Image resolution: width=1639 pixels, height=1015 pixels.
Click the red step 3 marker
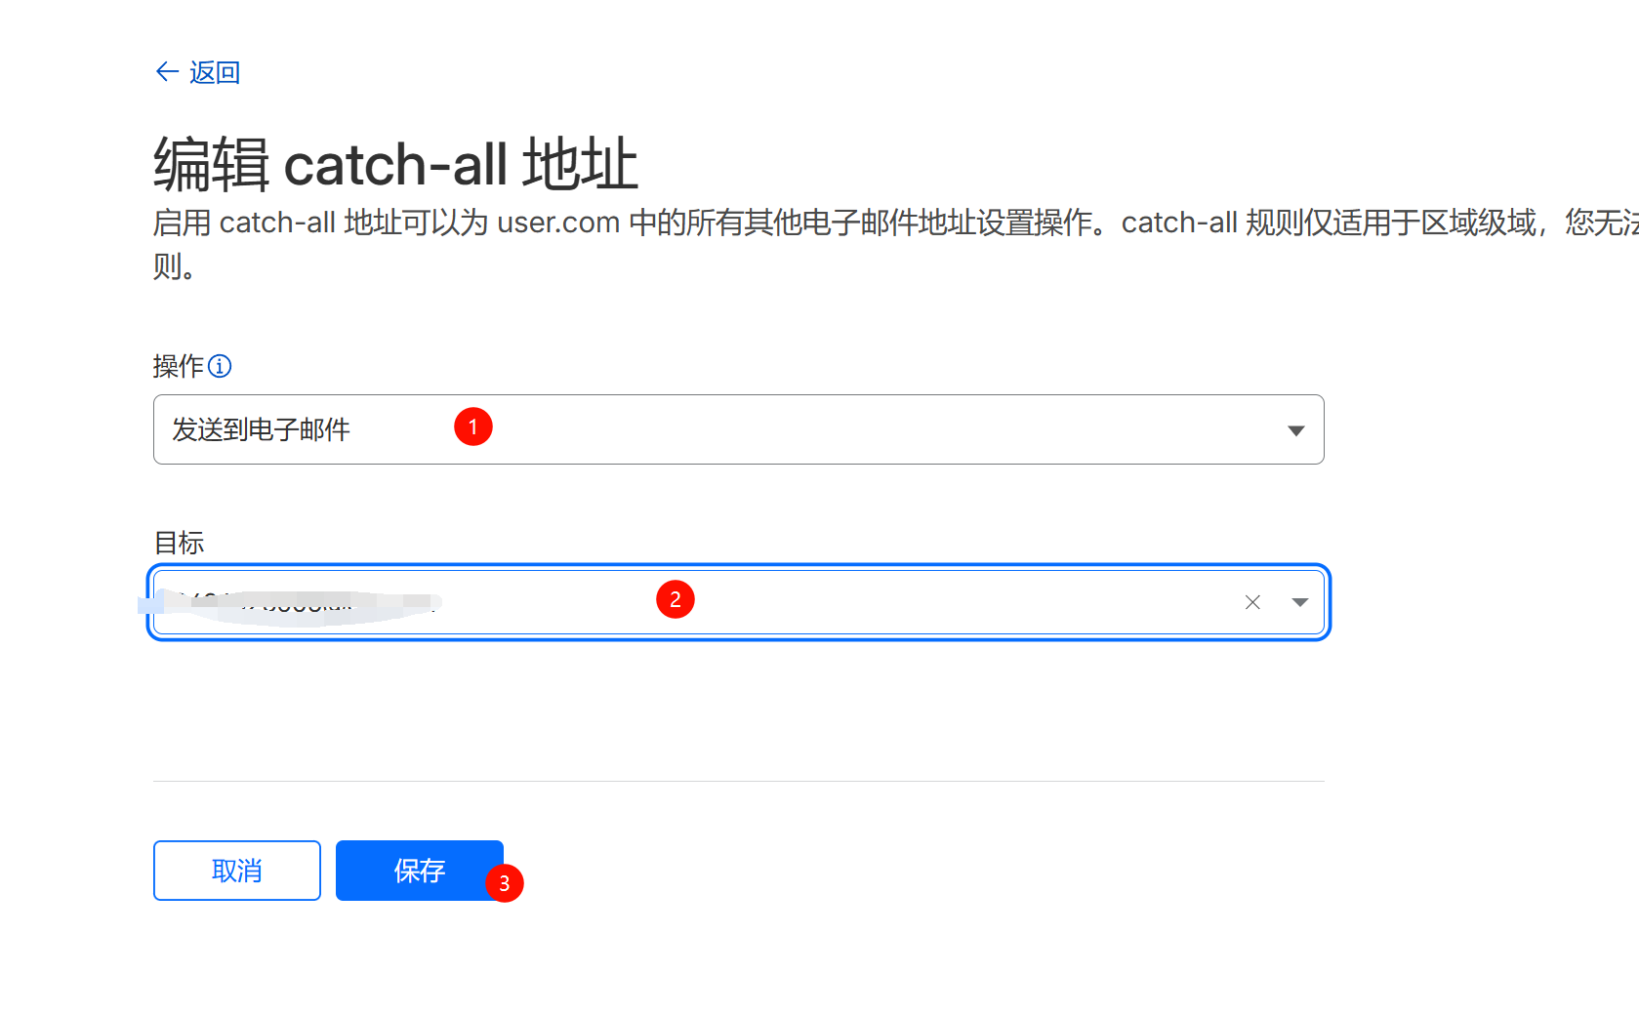click(505, 883)
